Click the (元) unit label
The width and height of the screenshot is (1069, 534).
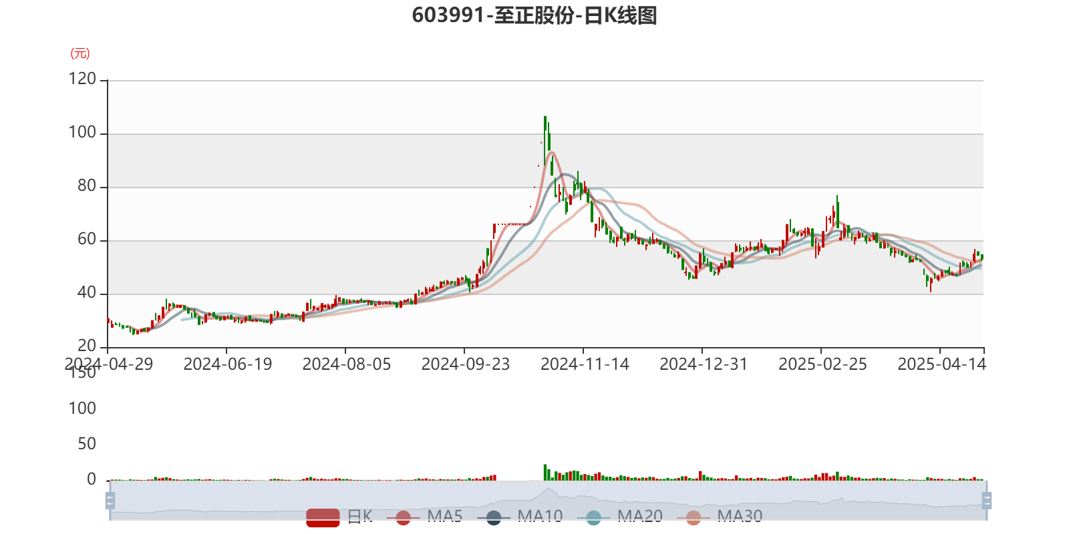click(80, 53)
